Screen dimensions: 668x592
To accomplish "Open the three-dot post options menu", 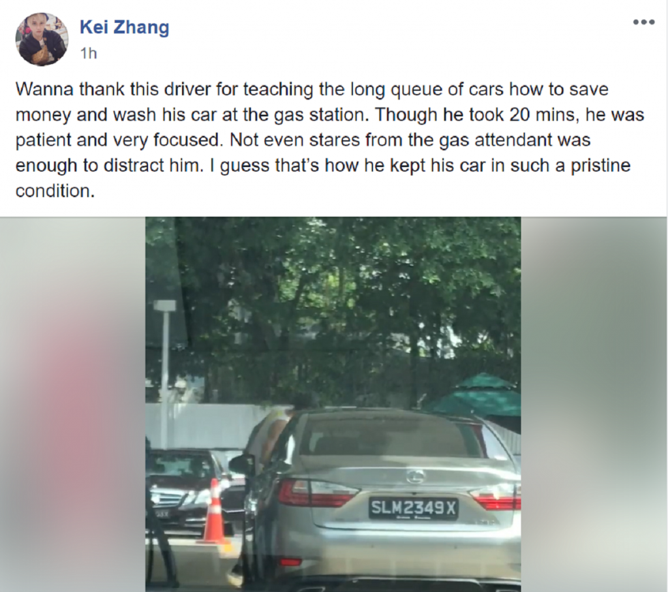I will click(x=644, y=22).
